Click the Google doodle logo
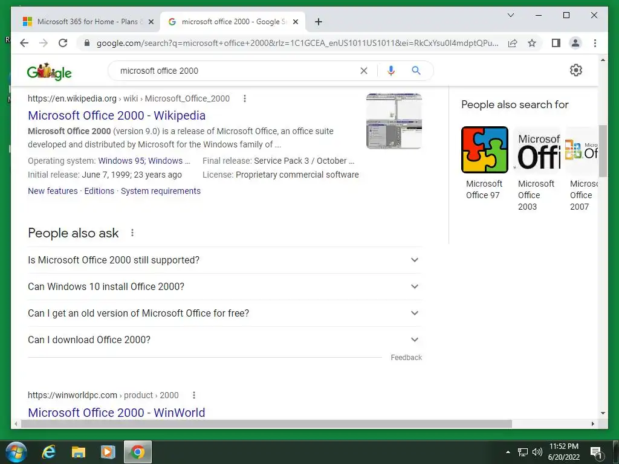Viewport: 619px width, 464px height. [x=49, y=72]
